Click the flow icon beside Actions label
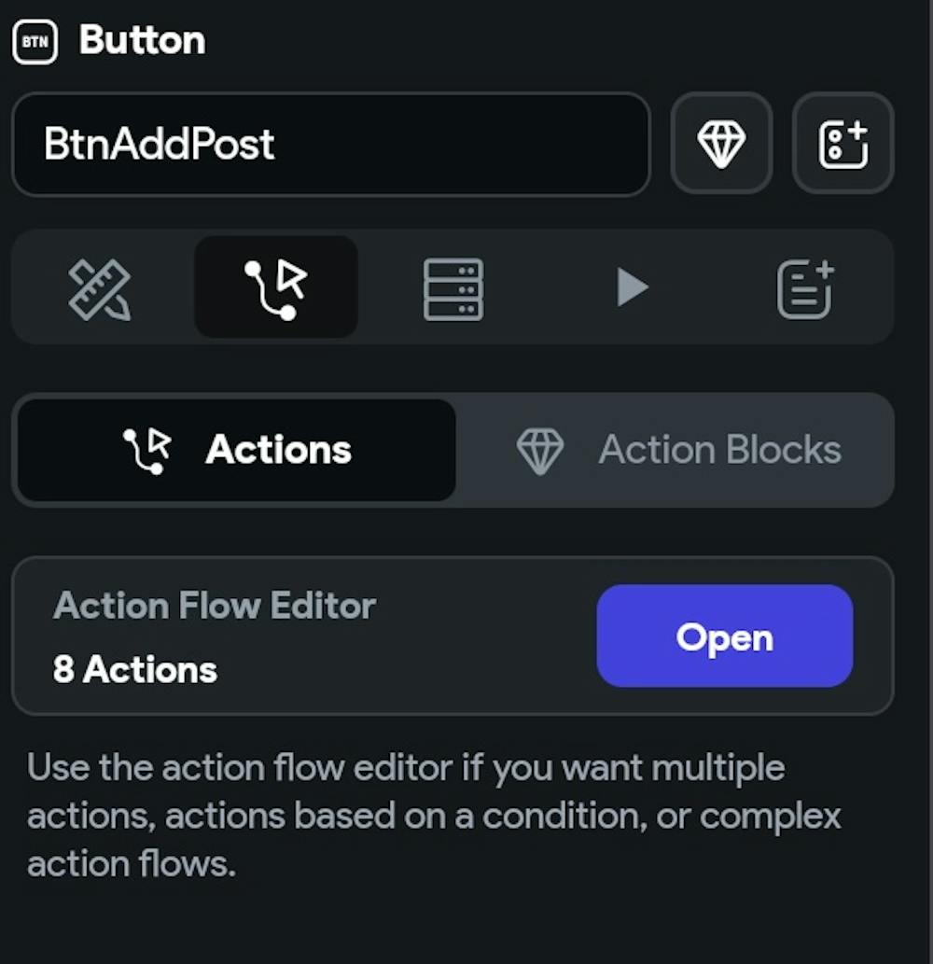Screen dimensions: 933x964 147,451
